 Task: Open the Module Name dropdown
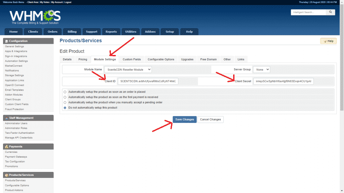coord(128,70)
